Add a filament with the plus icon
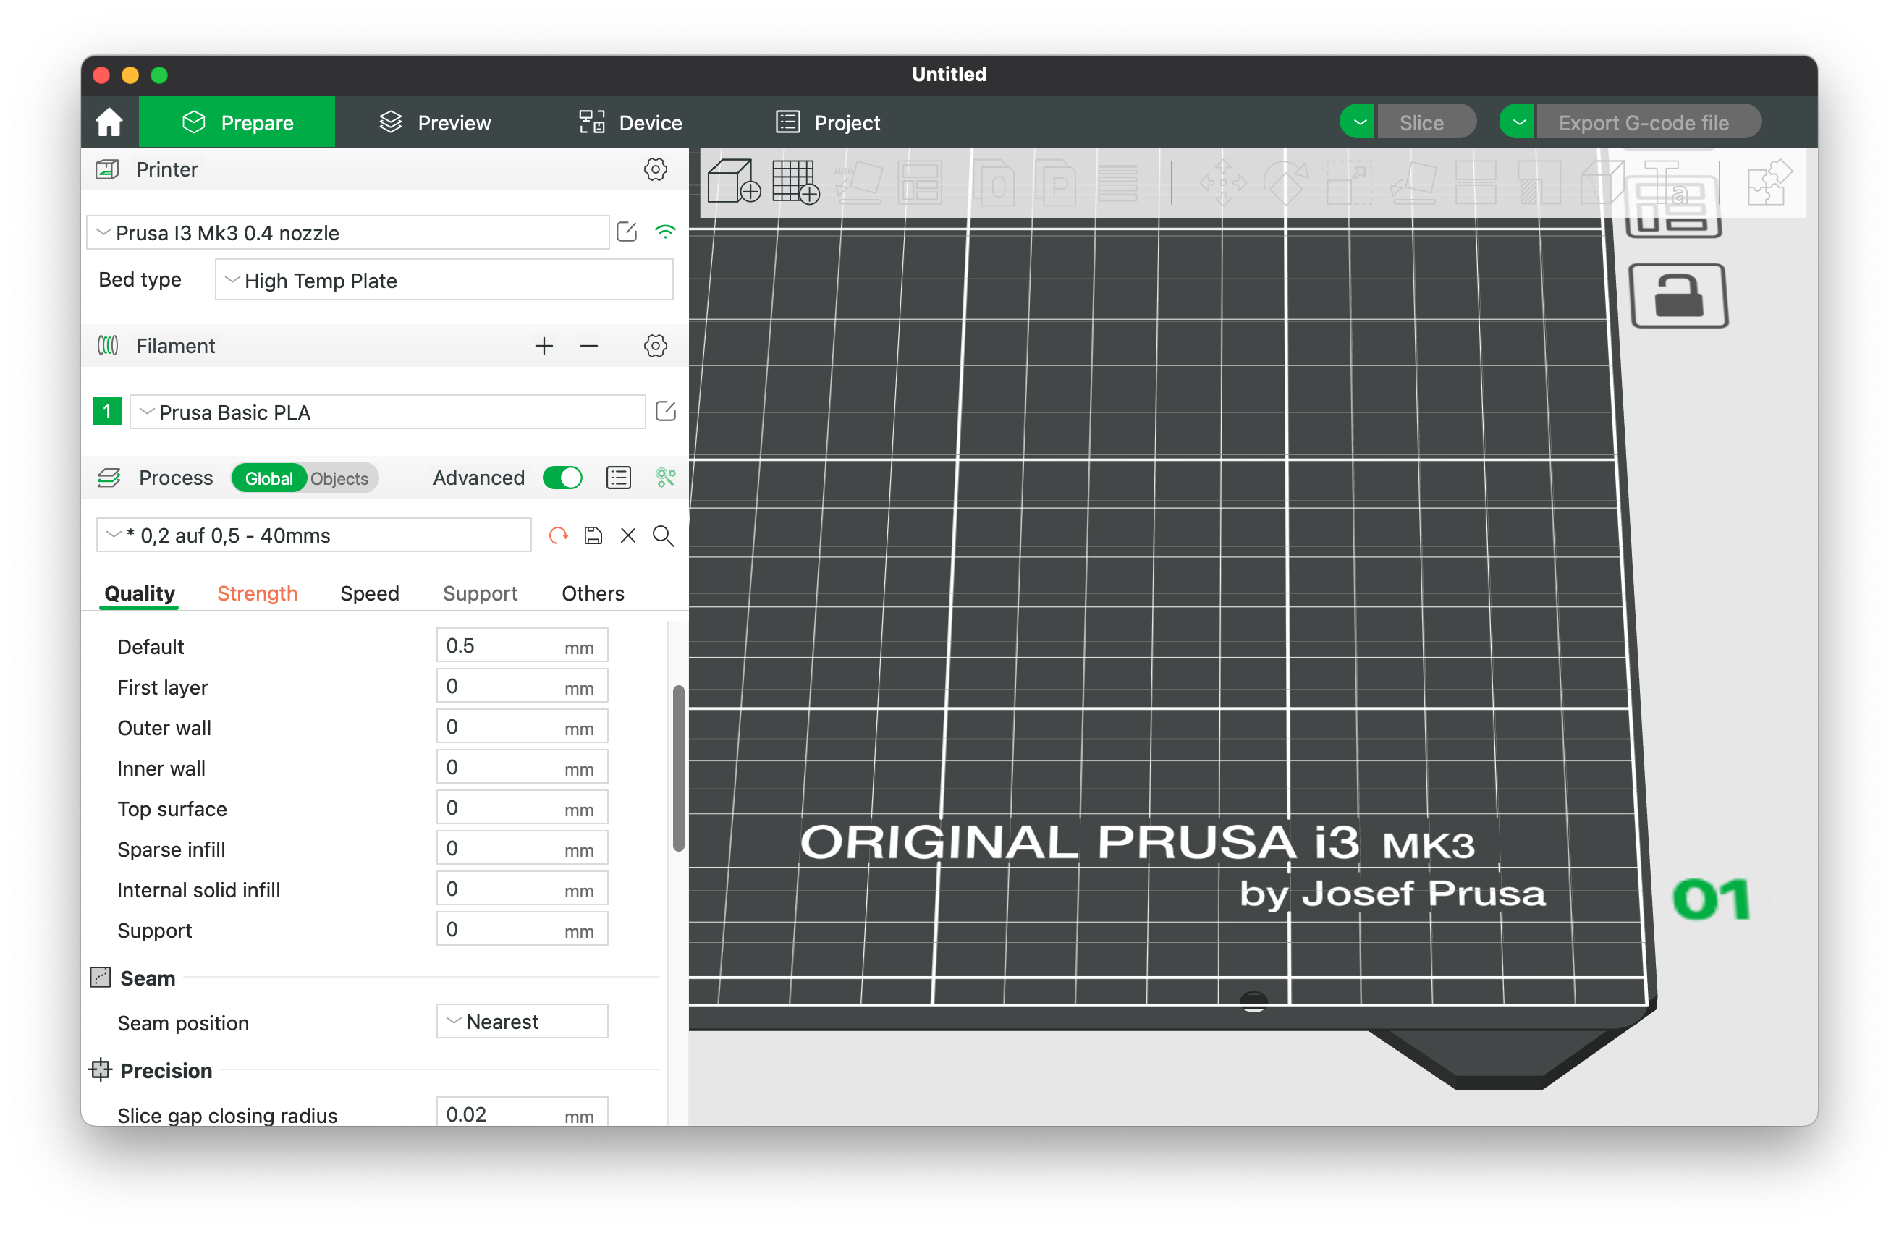1899x1233 pixels. point(544,345)
